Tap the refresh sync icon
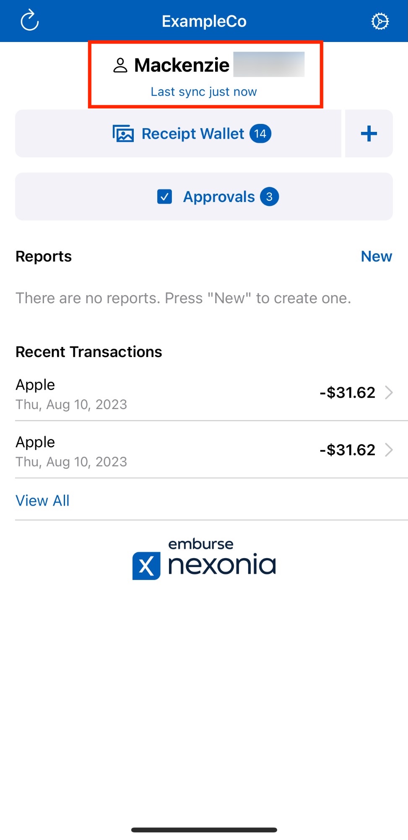The width and height of the screenshot is (408, 840). pyautogui.click(x=30, y=21)
